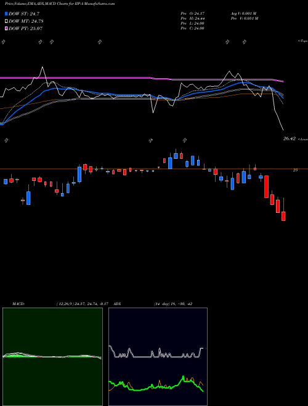Click the MACD values '(12,26,9) 24.57, 24.74, -0.17'
Screen dimensions: 308x406
click(x=84, y=304)
